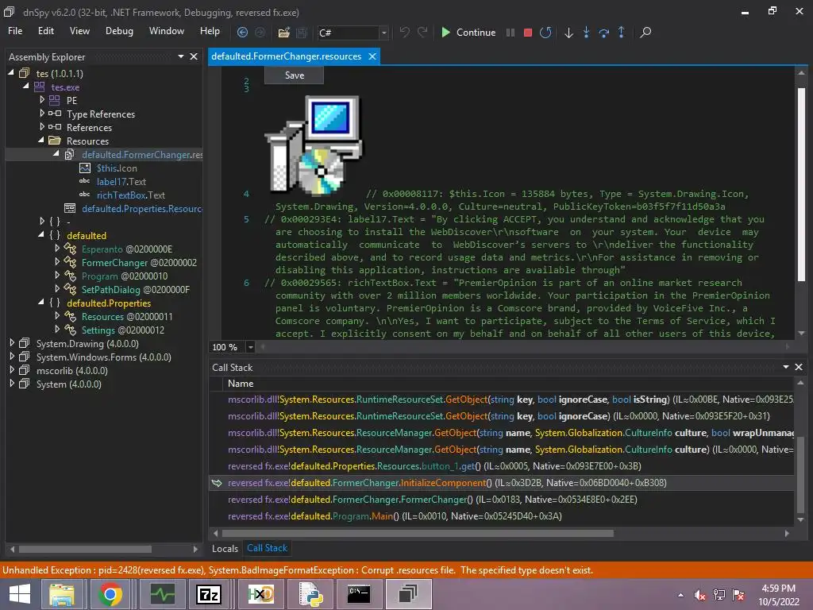Open the Help menu
The height and width of the screenshot is (610, 813).
[210, 31]
